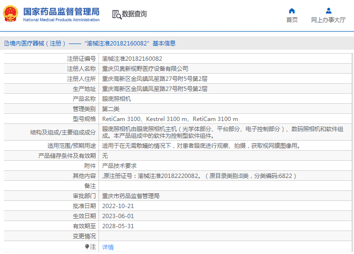Viewport: 354px width, 254px height.
Task: Click the 备注 label
Action: pos(90,186)
